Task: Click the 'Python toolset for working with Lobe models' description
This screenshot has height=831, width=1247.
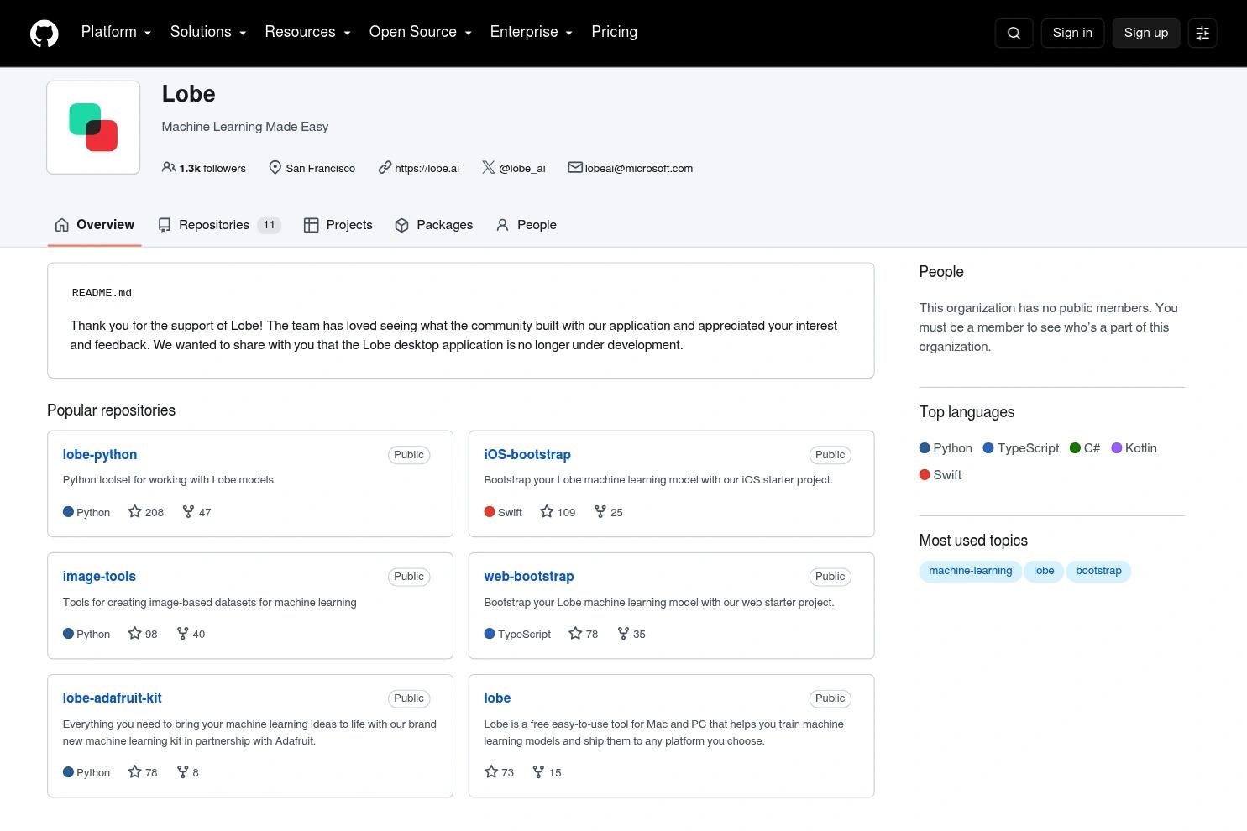Action: pyautogui.click(x=168, y=480)
